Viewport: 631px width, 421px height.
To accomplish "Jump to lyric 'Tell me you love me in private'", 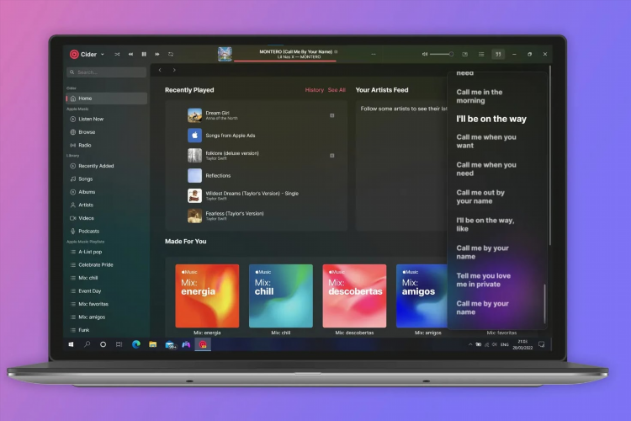I will [x=483, y=280].
